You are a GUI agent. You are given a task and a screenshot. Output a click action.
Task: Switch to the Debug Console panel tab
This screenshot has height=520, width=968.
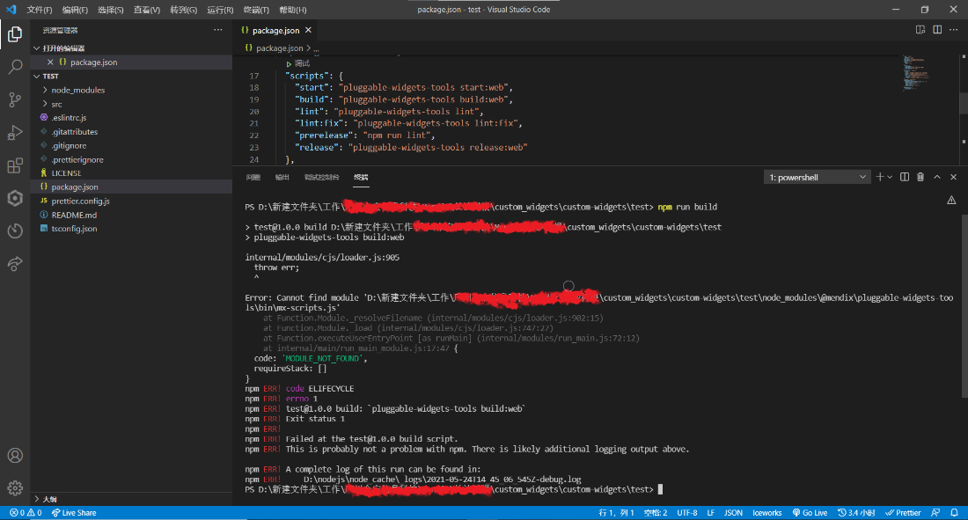click(x=321, y=177)
